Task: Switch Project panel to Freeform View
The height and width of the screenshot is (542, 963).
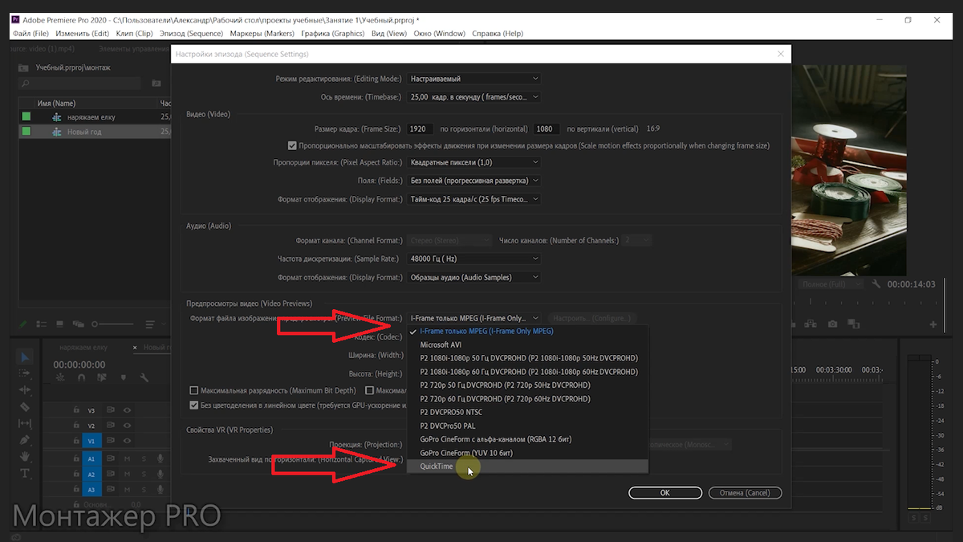Action: coord(79,324)
